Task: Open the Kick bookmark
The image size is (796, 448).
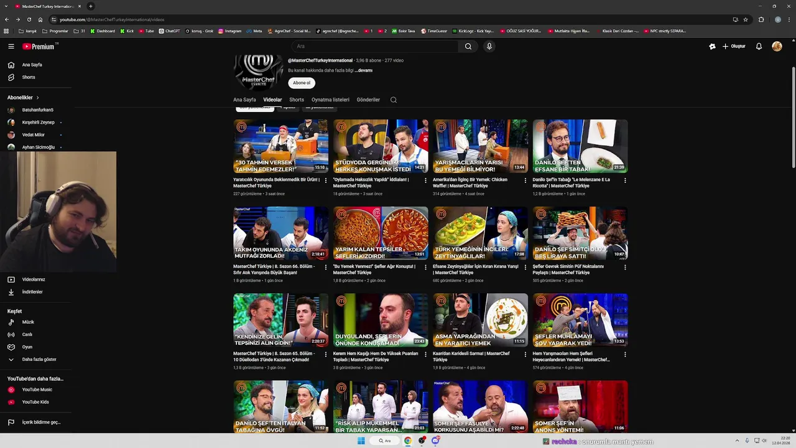Action: point(127,30)
